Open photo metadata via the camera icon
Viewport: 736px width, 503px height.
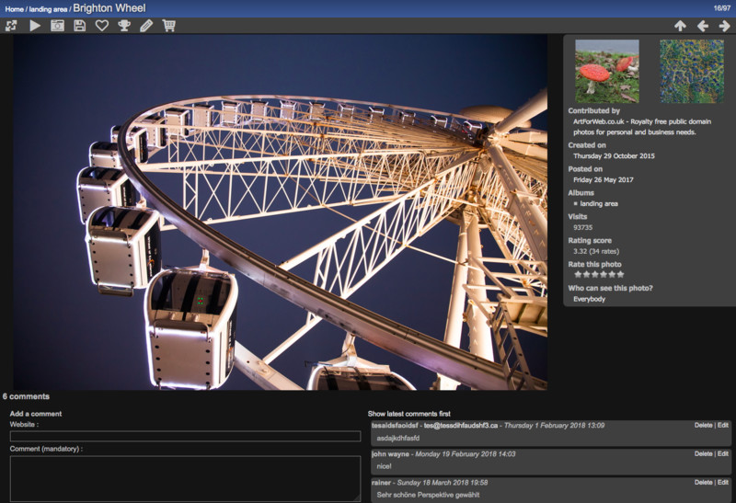[57, 26]
